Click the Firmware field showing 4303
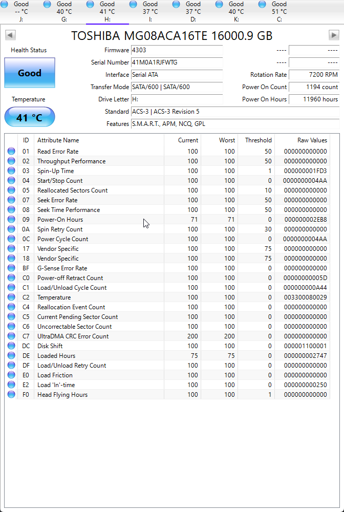Screen dimensions: 344x512 click(177, 50)
